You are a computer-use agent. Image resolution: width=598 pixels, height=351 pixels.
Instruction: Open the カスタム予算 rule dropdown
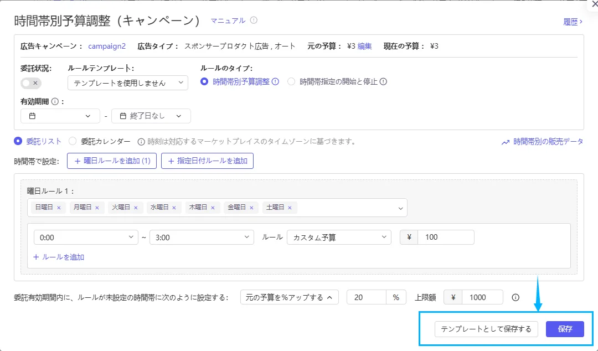pos(339,238)
